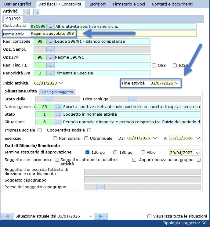Open lookup button for Opz. Sempl.
Image resolution: width=210 pixels, height=227 pixels.
point(50,49)
